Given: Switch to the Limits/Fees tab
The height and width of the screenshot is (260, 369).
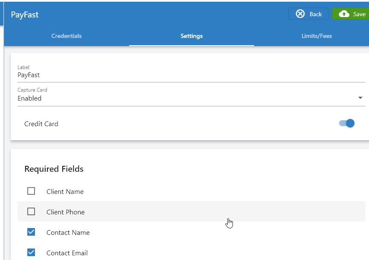Looking at the screenshot, I should [317, 36].
